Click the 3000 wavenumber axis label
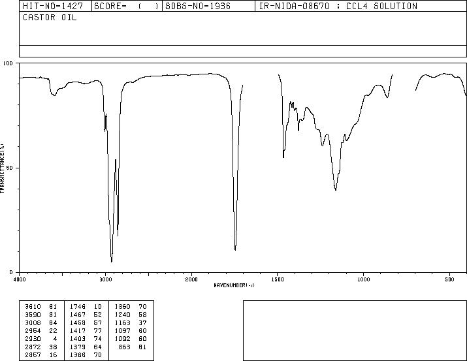The width and height of the screenshot is (467, 361). click(105, 279)
